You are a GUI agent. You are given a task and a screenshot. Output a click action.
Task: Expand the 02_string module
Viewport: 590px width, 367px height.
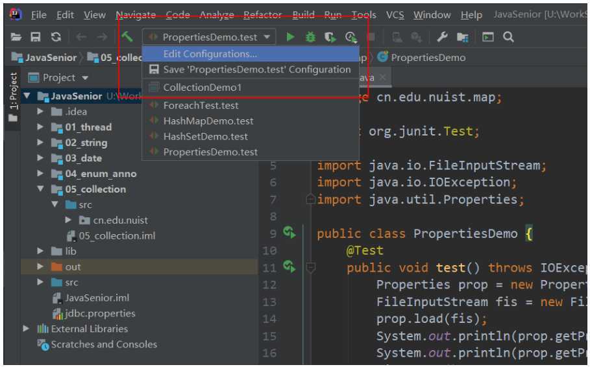(x=40, y=142)
